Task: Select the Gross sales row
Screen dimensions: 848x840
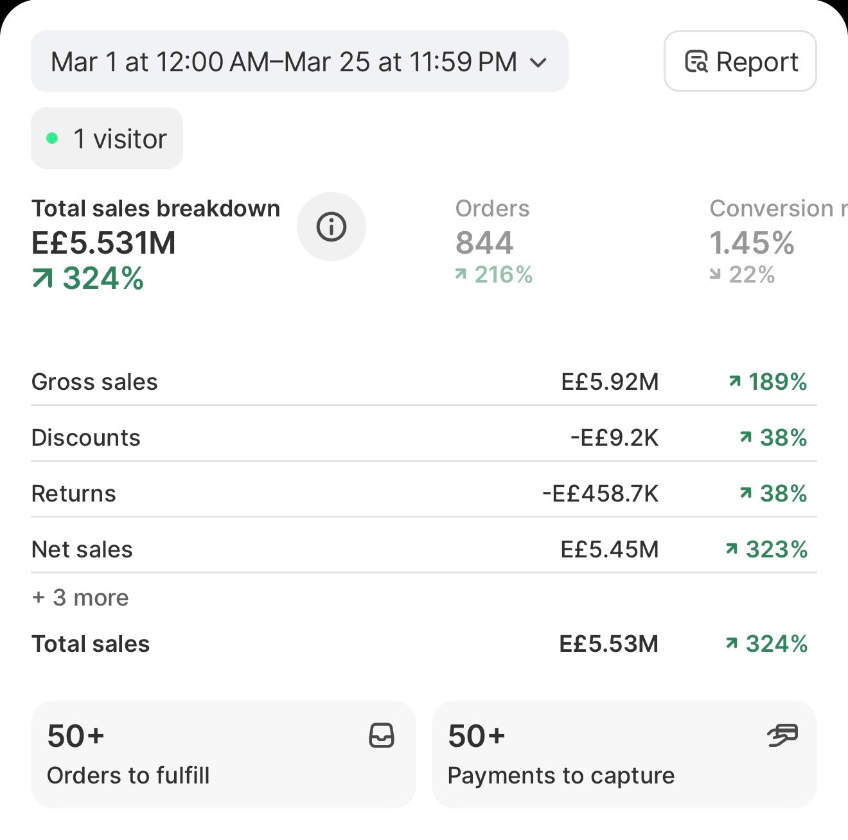Action: (x=424, y=381)
